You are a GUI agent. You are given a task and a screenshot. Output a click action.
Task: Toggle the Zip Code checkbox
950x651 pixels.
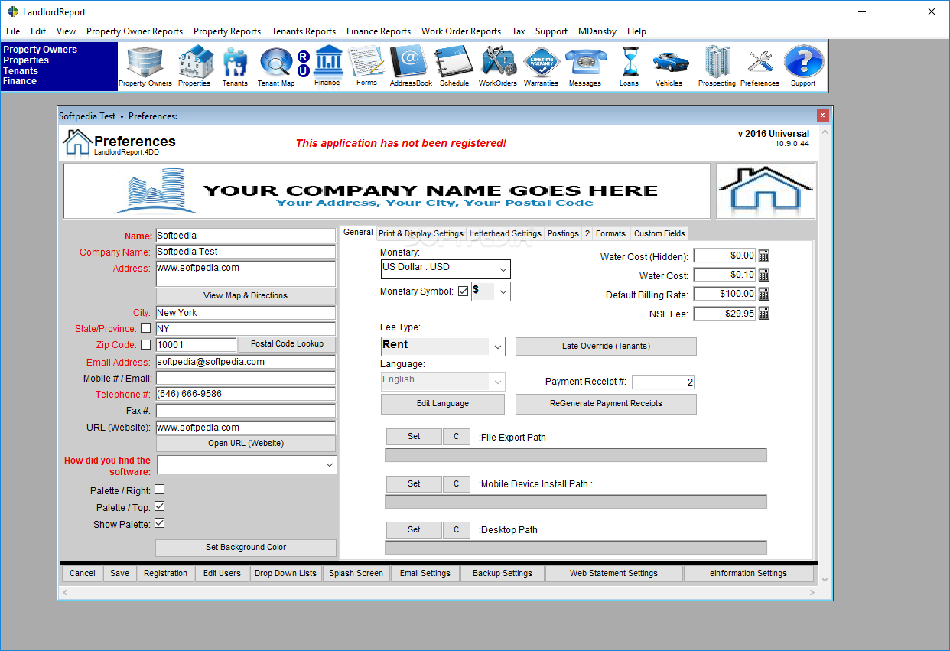[146, 345]
